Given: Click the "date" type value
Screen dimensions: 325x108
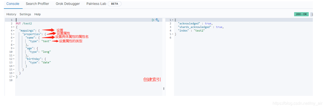Looking at the screenshot, I should 46,62.
